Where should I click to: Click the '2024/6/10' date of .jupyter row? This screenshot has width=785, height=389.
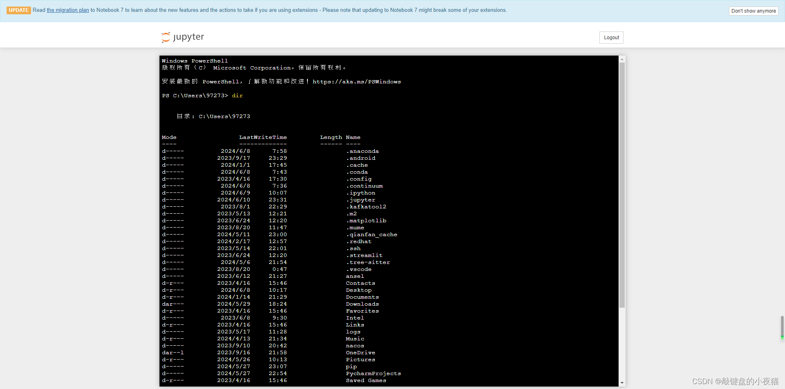(x=233, y=200)
